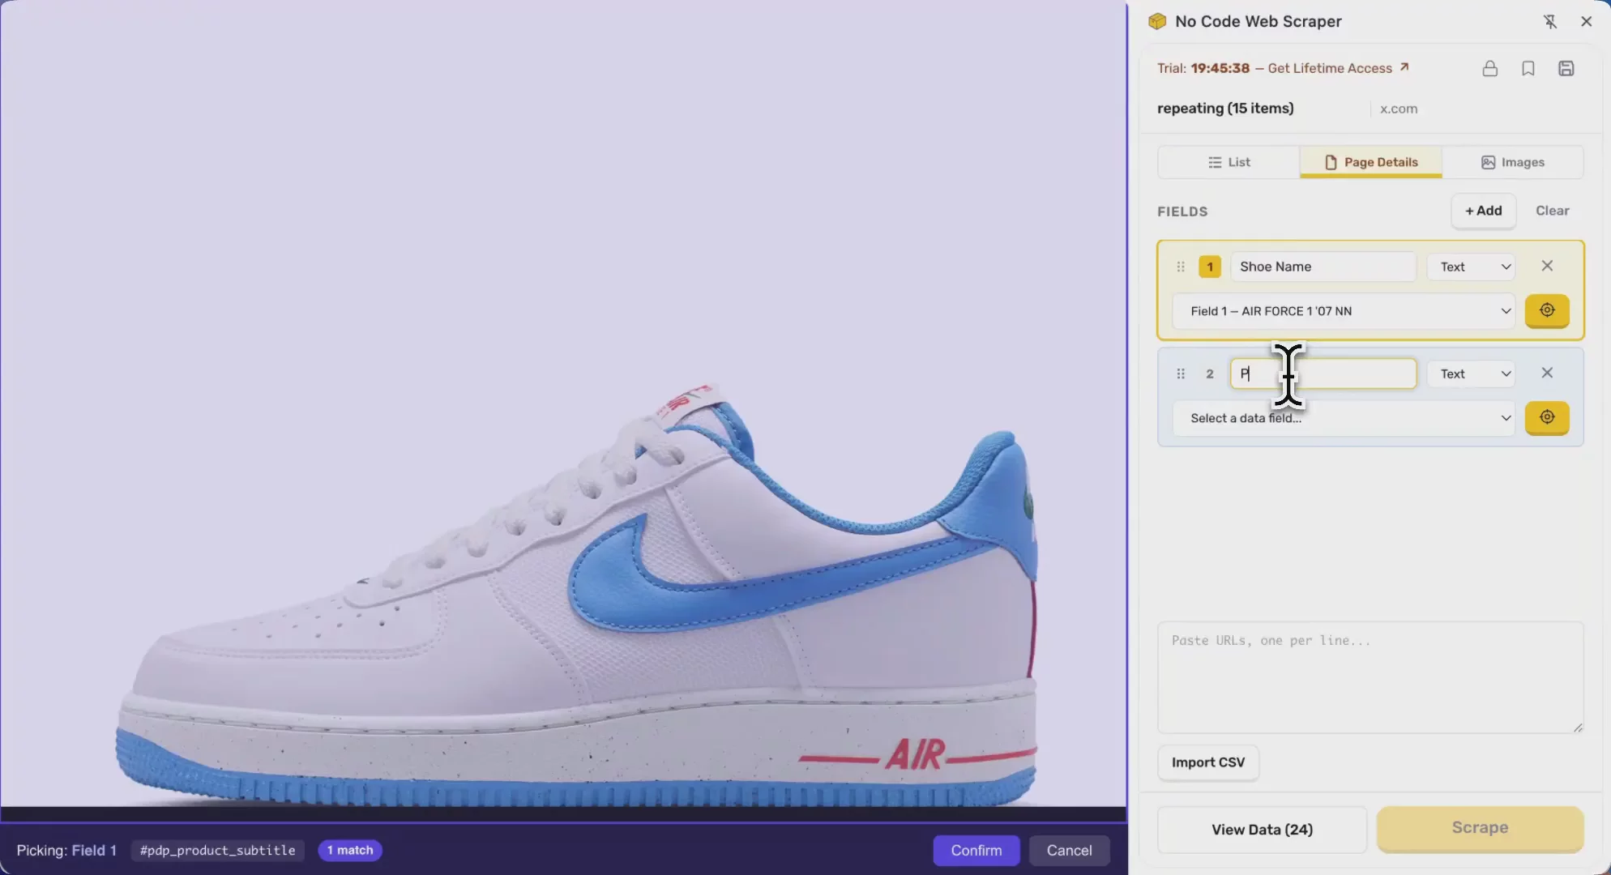Click the Import CSV button
Screen dimensions: 1611x875
pyautogui.click(x=1207, y=762)
